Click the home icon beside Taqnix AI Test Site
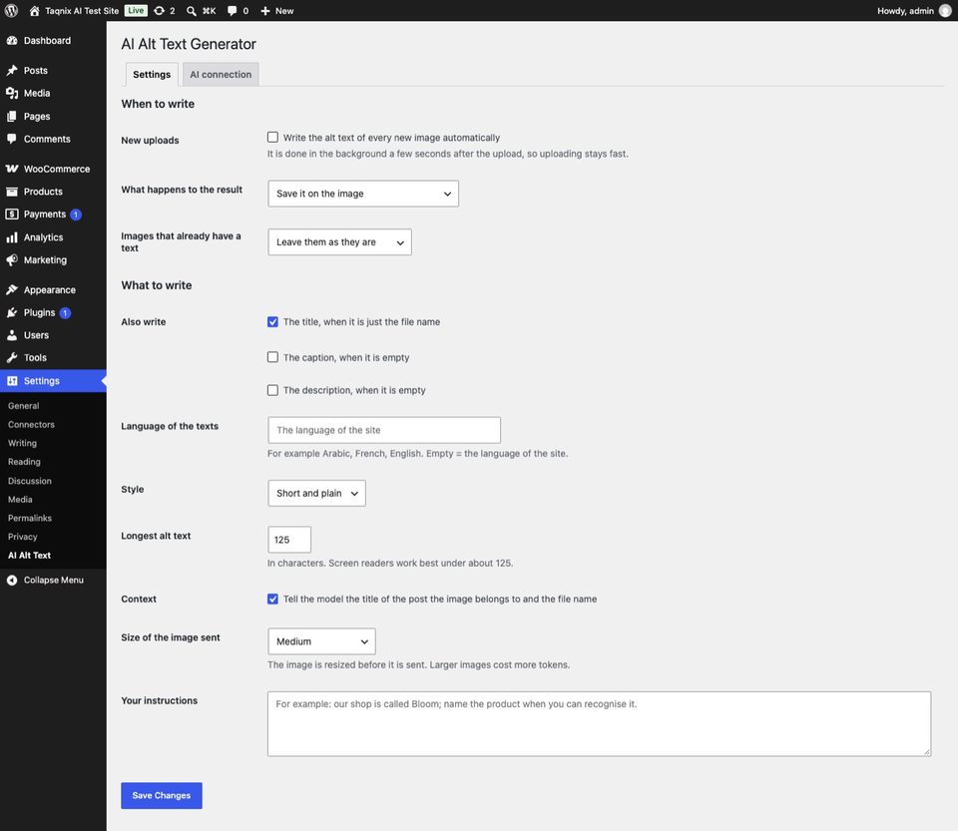Screen dimensions: 958x831 tap(34, 10)
